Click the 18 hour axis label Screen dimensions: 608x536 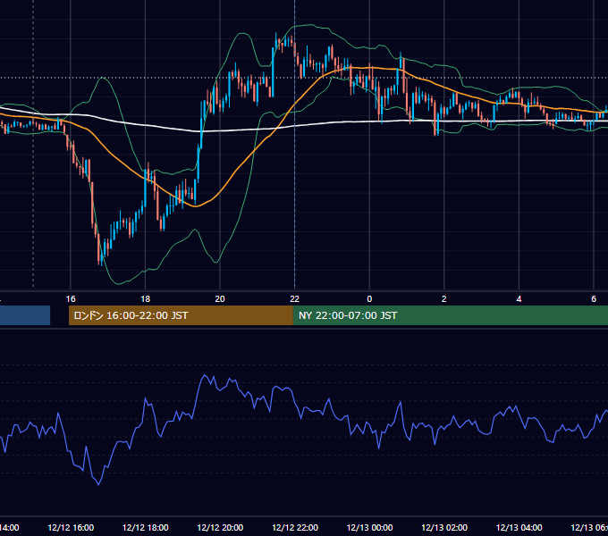145,299
